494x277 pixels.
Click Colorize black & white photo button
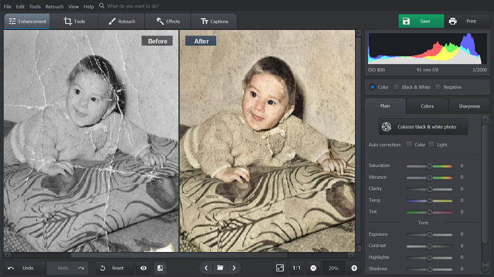423,126
